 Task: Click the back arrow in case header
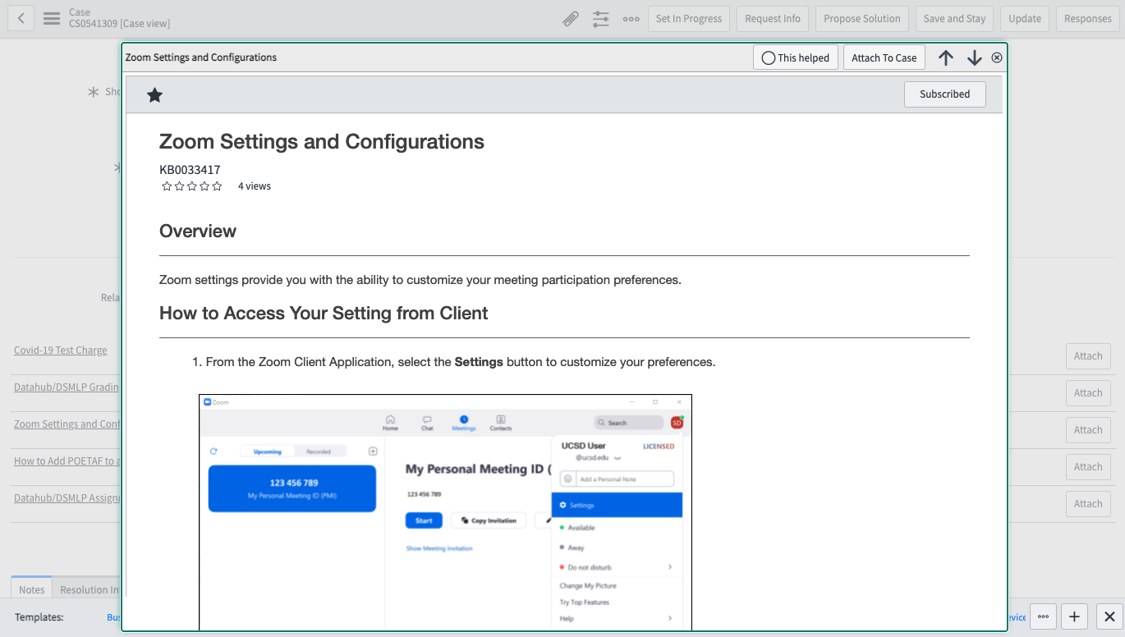[21, 19]
